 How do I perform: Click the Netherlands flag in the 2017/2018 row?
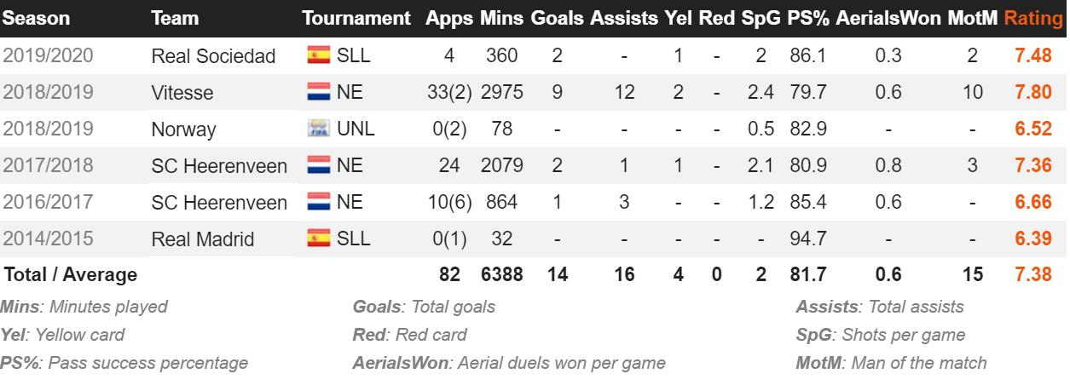coord(318,165)
